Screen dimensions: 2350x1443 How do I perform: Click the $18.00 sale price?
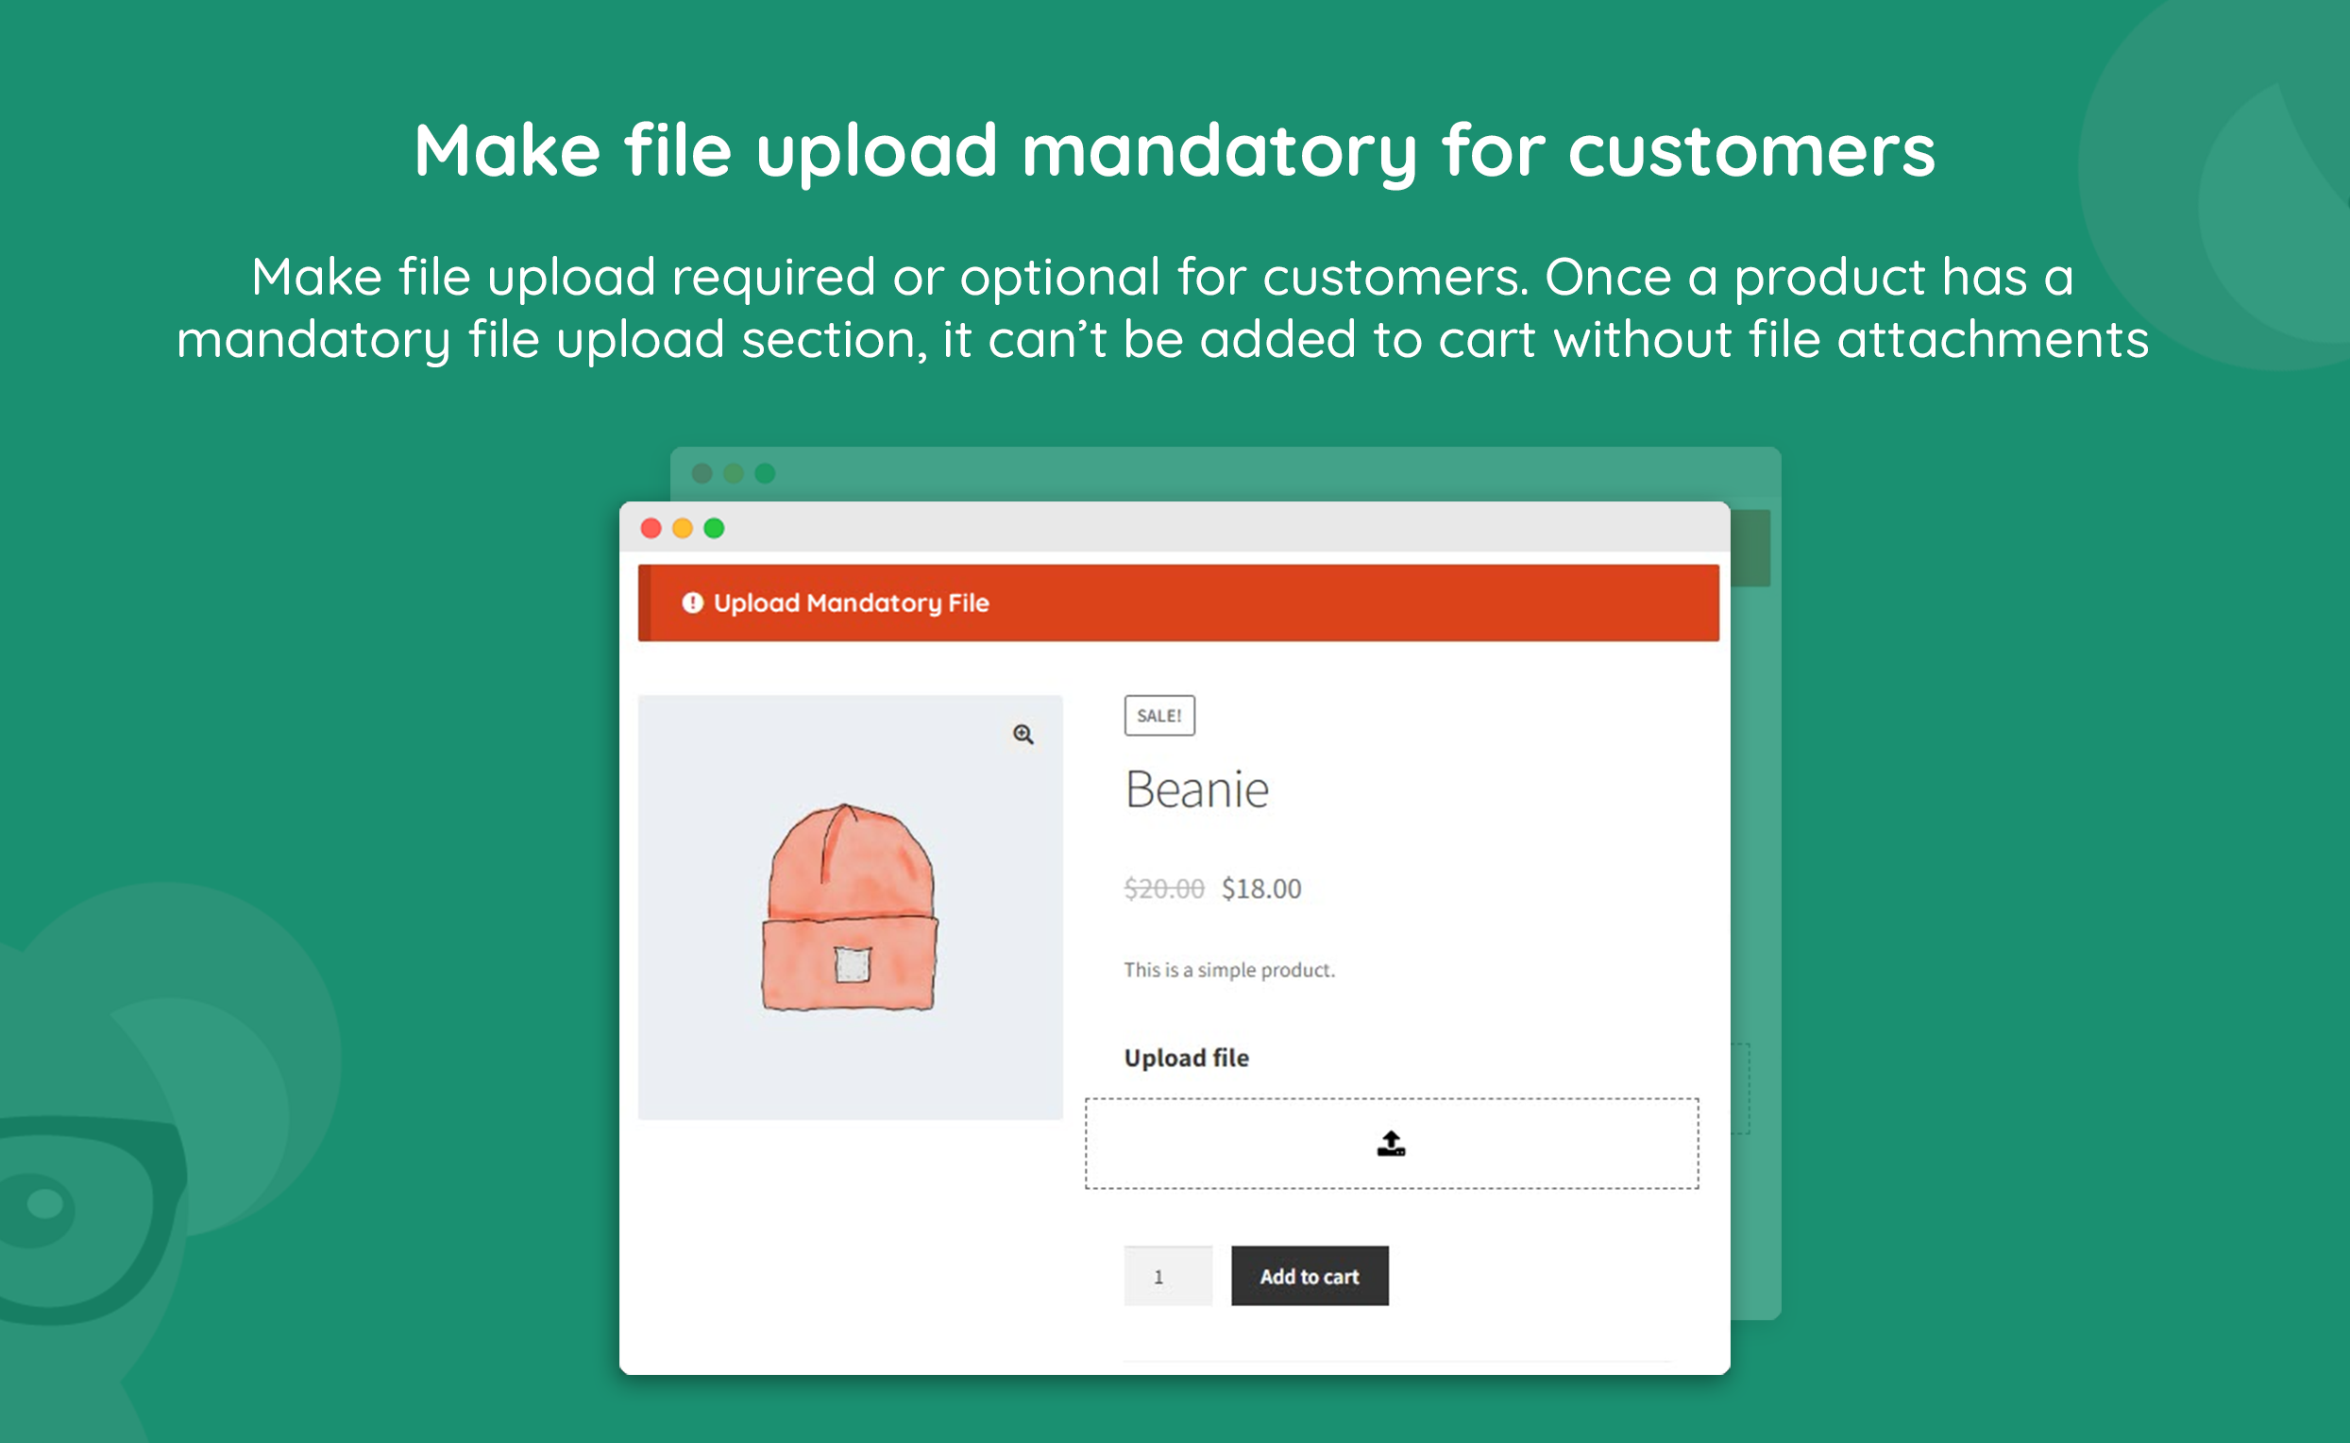[1260, 889]
